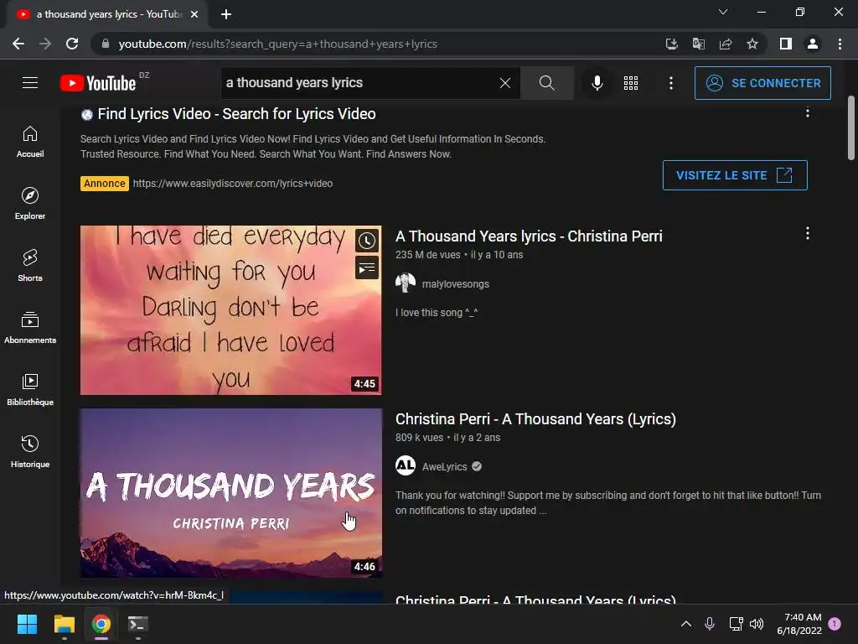Click the Annonce ad badge
This screenshot has width=858, height=644.
point(105,184)
